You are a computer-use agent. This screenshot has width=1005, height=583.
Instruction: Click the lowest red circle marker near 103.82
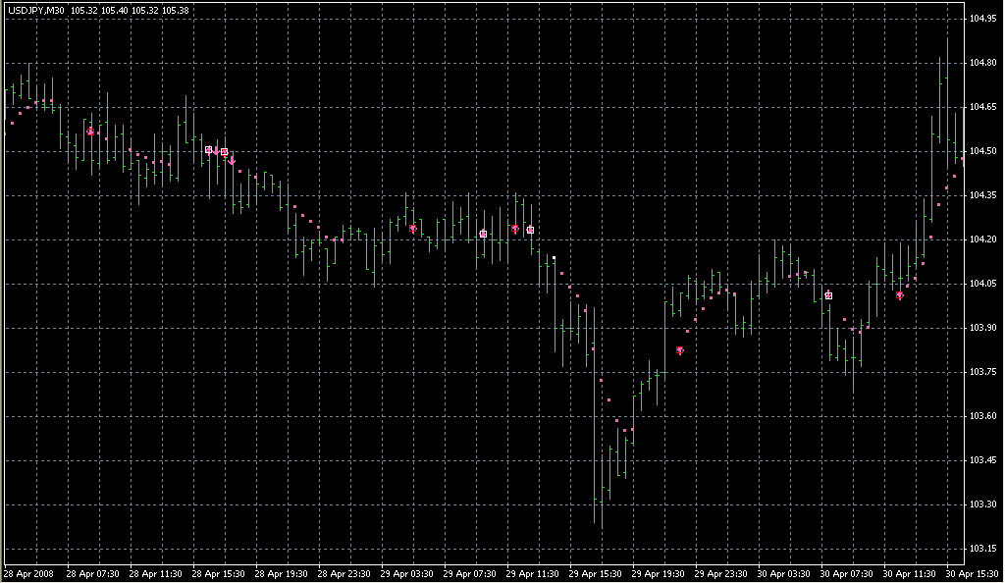pyautogui.click(x=679, y=350)
